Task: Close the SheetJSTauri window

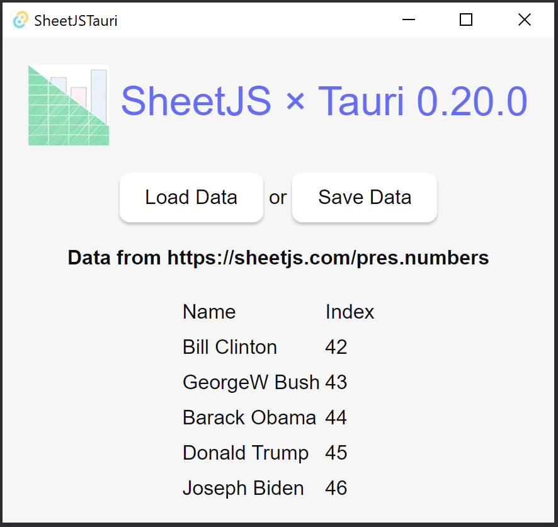Action: click(x=524, y=20)
